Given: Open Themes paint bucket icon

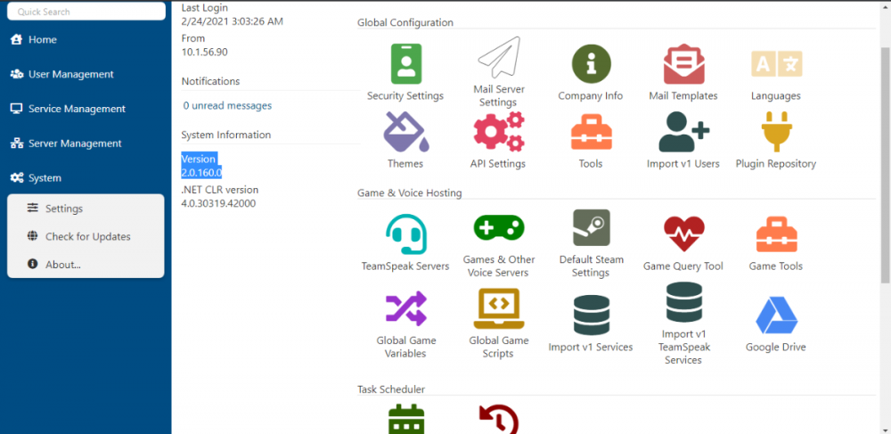Looking at the screenshot, I should pyautogui.click(x=405, y=133).
